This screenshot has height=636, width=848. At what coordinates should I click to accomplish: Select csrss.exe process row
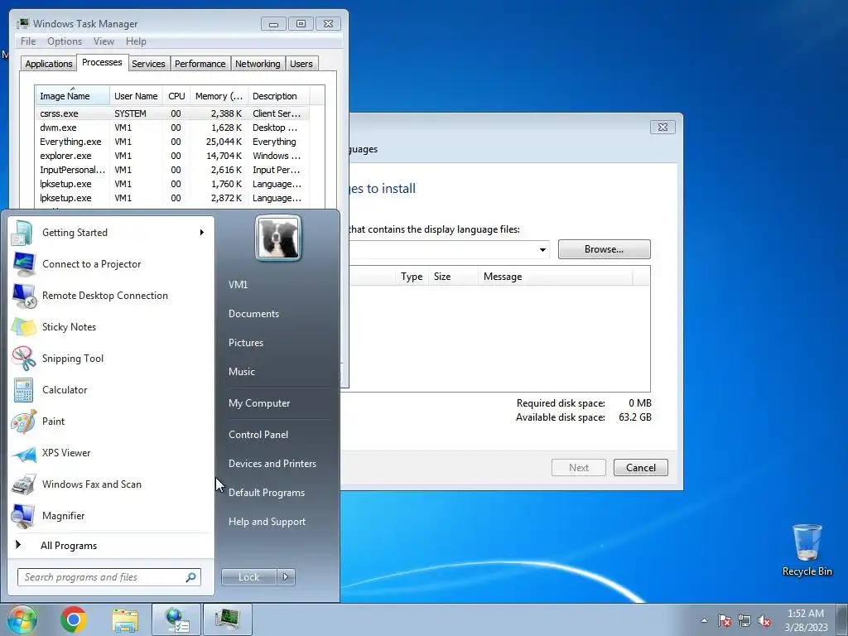172,113
